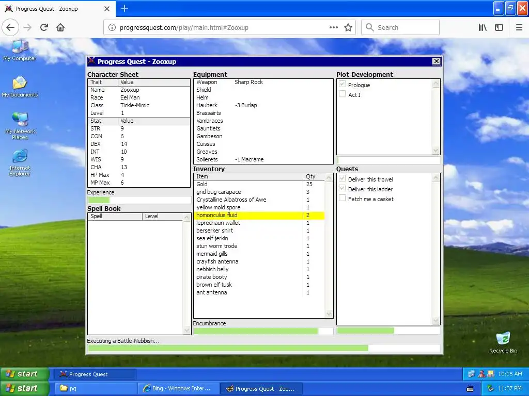Toggle Deliver this ladder quest checkbox
The width and height of the screenshot is (529, 396).
(342, 188)
